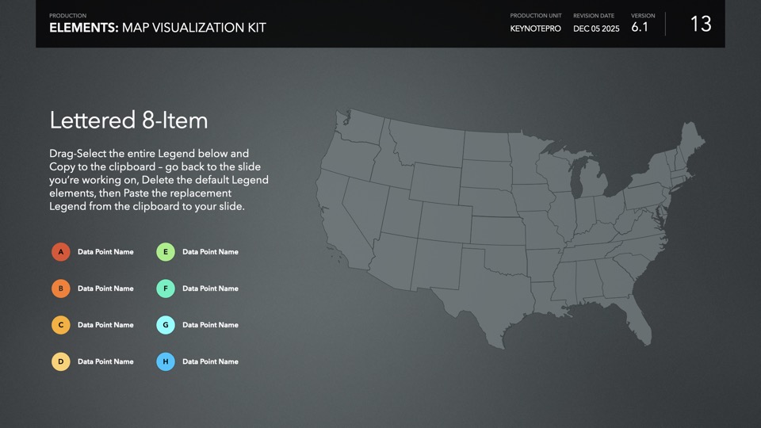Click the slide number 13 in header

(700, 24)
